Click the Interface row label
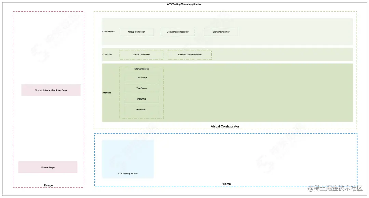 tap(107, 93)
